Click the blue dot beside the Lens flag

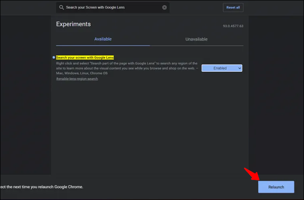click(x=54, y=58)
